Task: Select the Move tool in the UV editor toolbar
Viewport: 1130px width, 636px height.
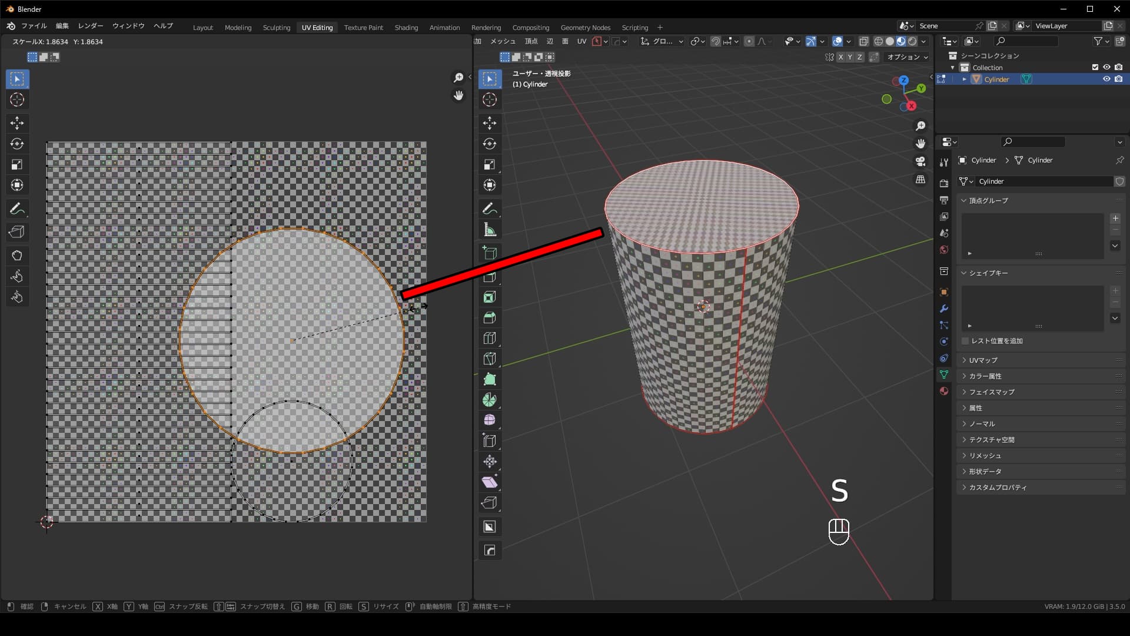Action: tap(17, 123)
